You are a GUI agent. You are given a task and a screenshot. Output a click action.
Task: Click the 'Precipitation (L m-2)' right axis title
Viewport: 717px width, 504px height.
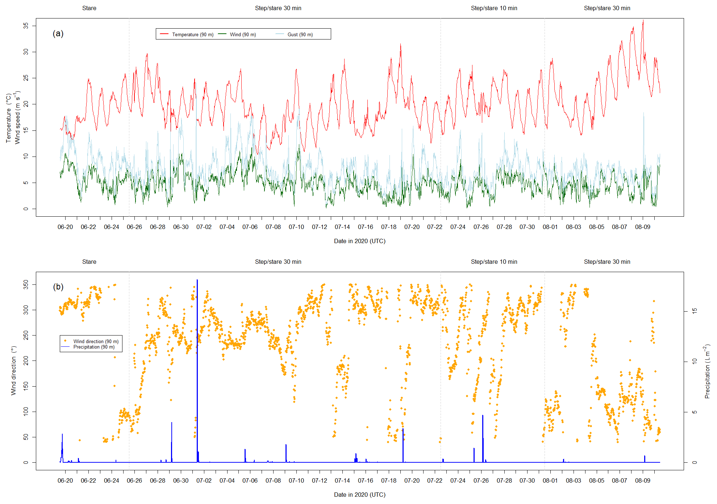pos(707,371)
